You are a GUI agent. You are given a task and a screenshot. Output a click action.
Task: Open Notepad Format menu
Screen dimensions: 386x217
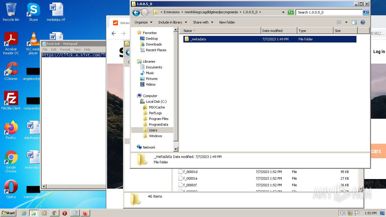click(65, 49)
